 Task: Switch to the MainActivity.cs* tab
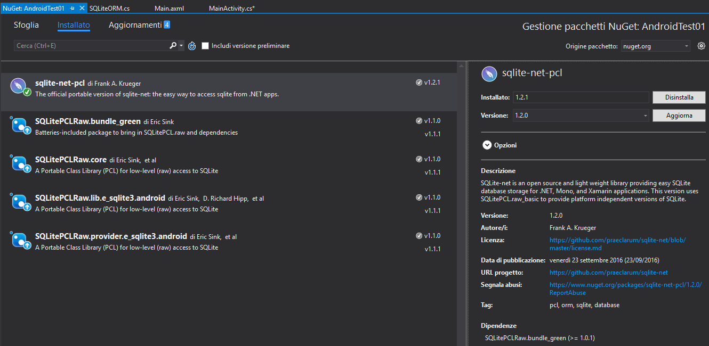pyautogui.click(x=232, y=9)
